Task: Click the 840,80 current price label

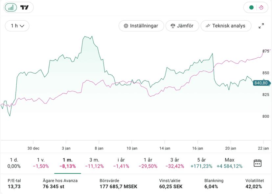Action: pyautogui.click(x=261, y=83)
